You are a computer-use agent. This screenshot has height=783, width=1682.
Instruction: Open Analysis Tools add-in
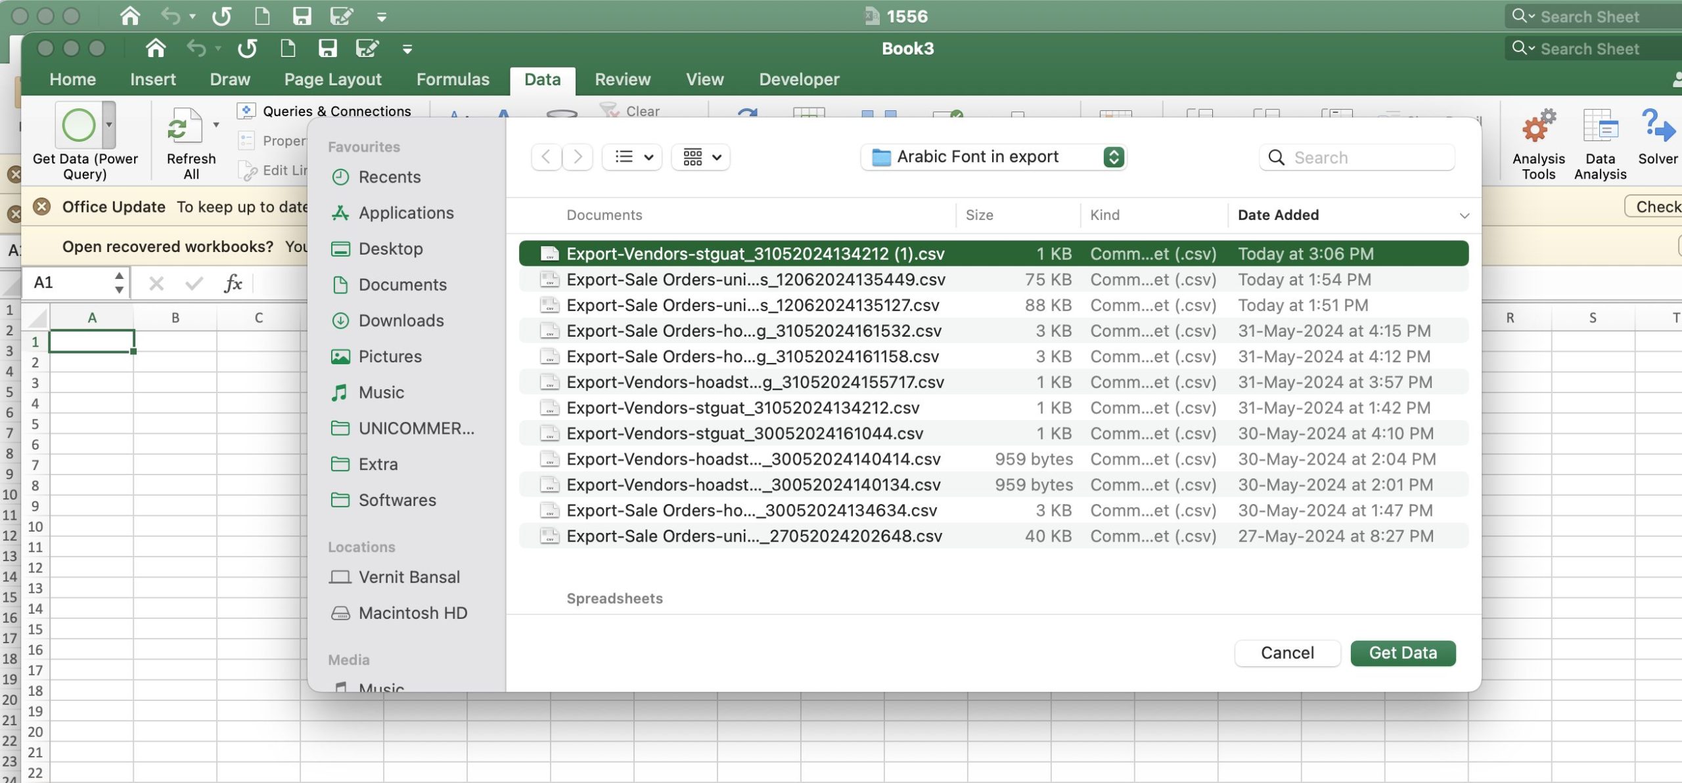(x=1538, y=127)
